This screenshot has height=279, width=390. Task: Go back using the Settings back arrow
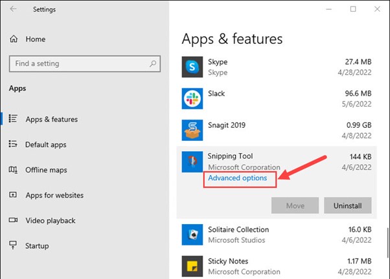pyautogui.click(x=13, y=9)
